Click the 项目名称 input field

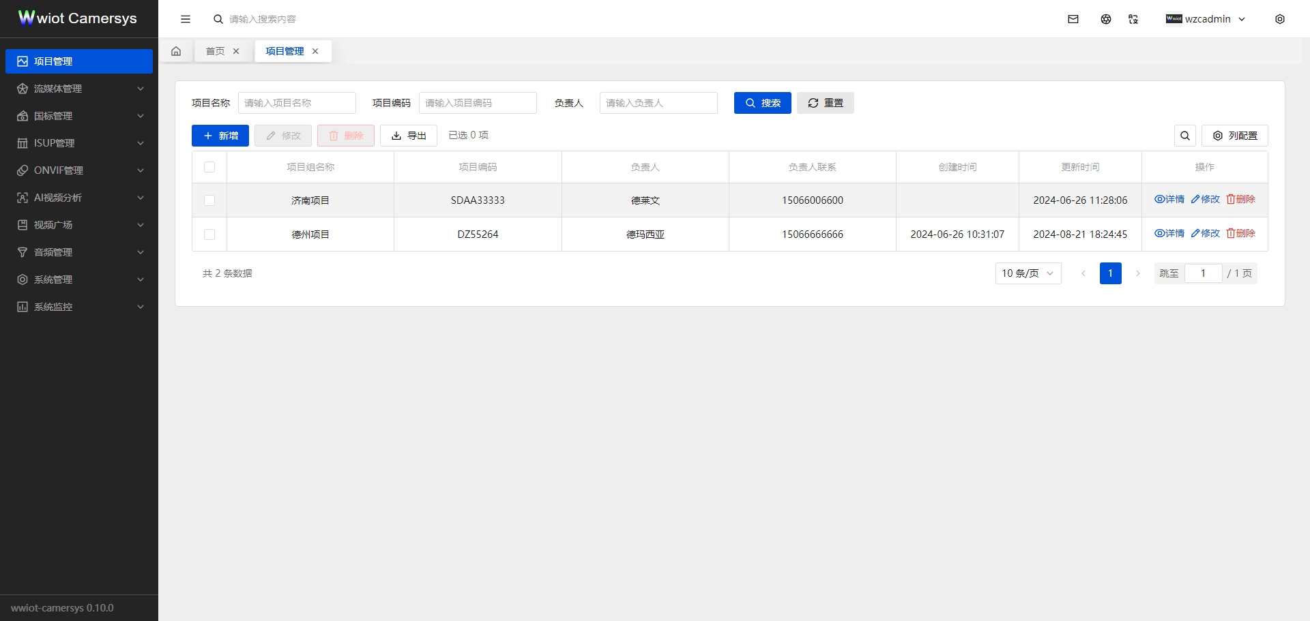pyautogui.click(x=297, y=103)
